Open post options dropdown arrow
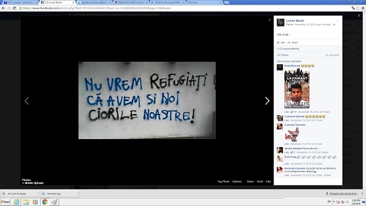This screenshot has width=366, height=206. click(337, 21)
